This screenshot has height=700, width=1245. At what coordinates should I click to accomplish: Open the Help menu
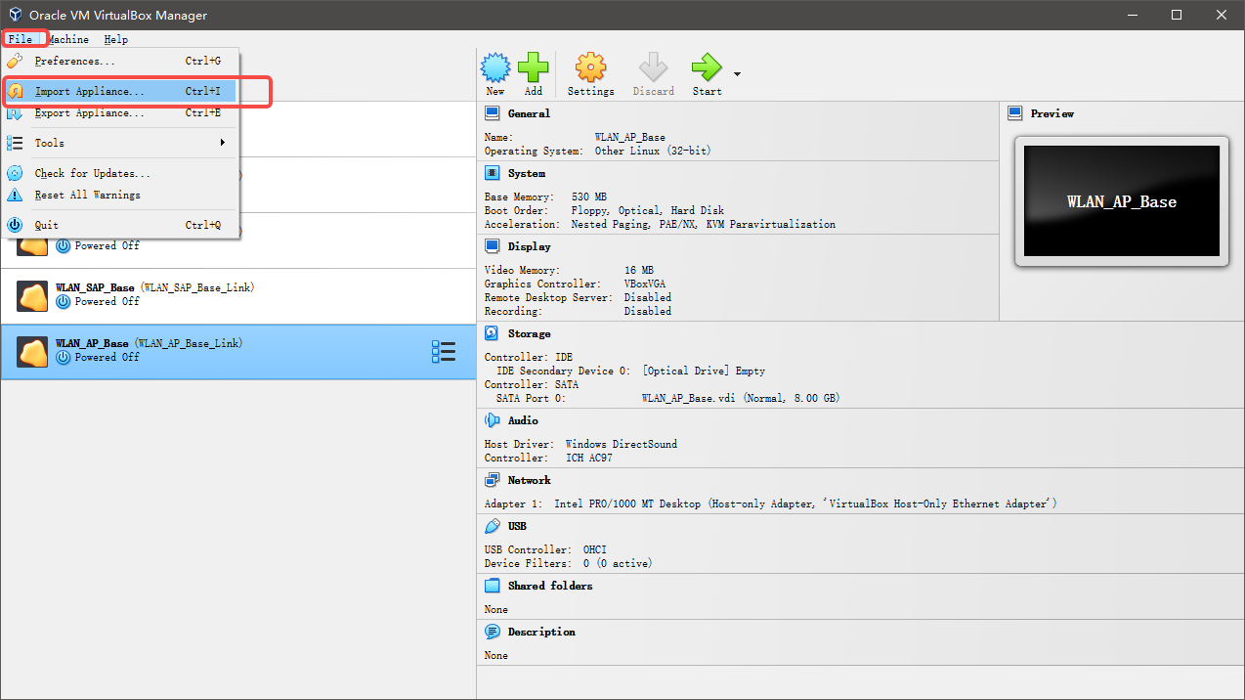click(115, 39)
